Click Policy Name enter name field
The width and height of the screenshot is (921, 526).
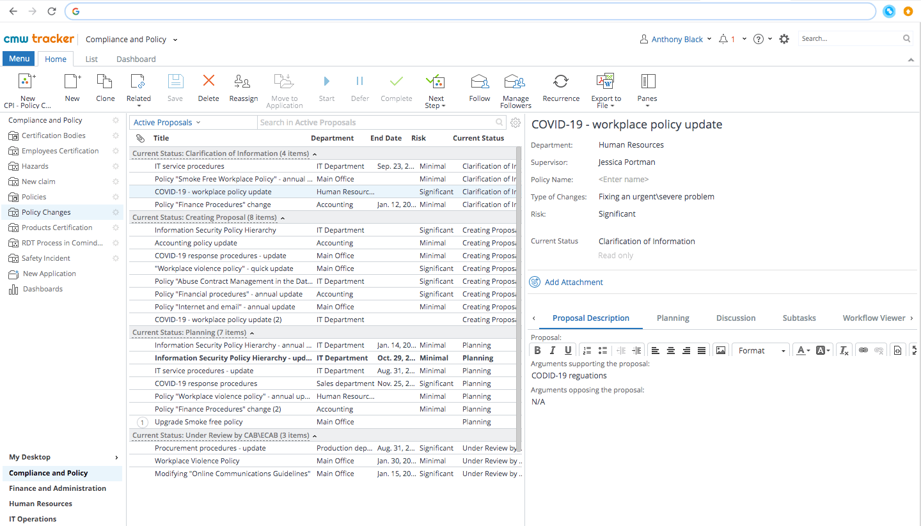(624, 180)
